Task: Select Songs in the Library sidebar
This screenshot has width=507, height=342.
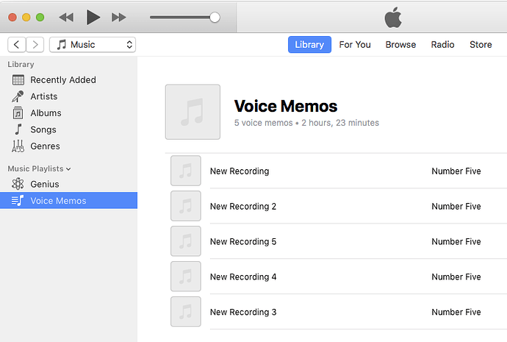Action: [x=68, y=129]
